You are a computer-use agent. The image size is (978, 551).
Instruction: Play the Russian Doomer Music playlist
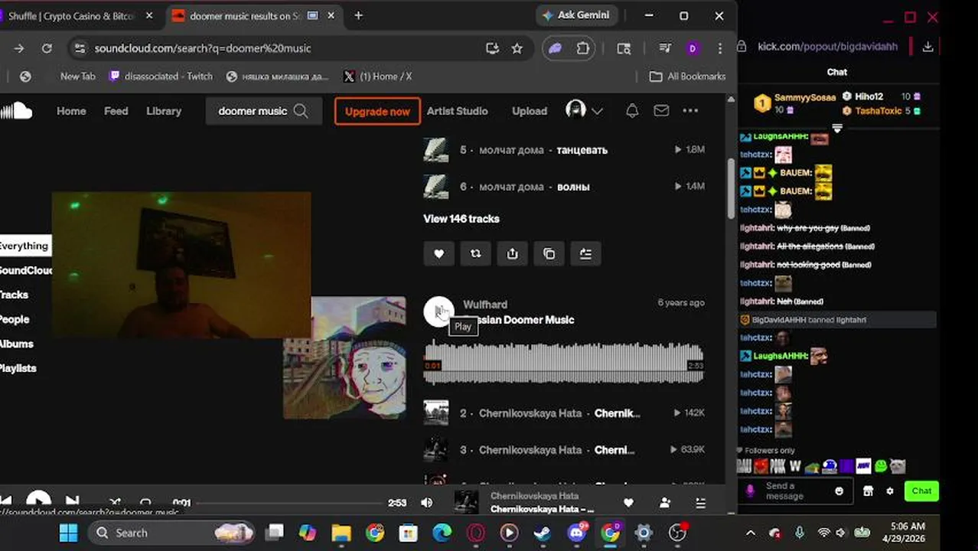pyautogui.click(x=439, y=311)
